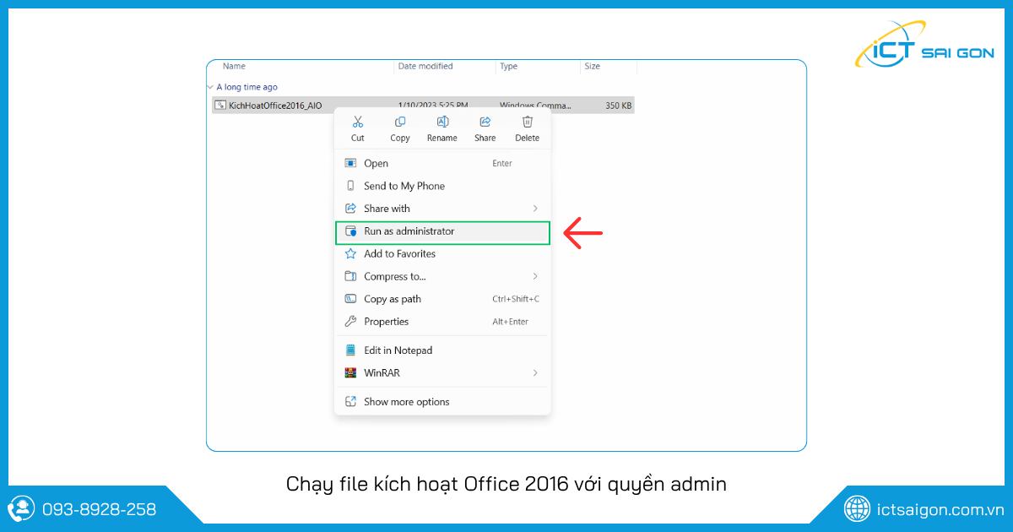Click the headset support icon beside phone number
Viewport: 1013px width, 532px height.
point(21,508)
